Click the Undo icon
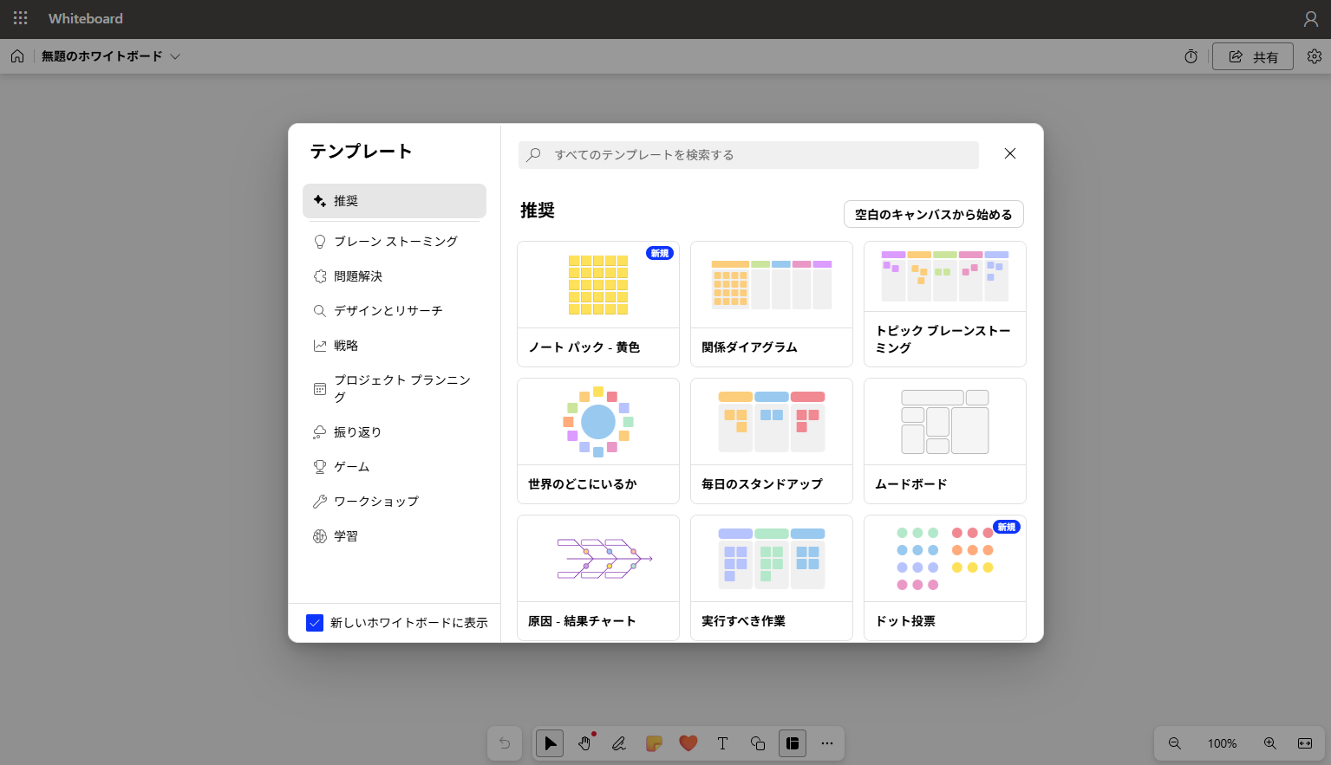The height and width of the screenshot is (765, 1331). coord(505,742)
